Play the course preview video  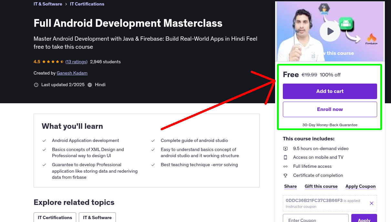tap(330, 31)
